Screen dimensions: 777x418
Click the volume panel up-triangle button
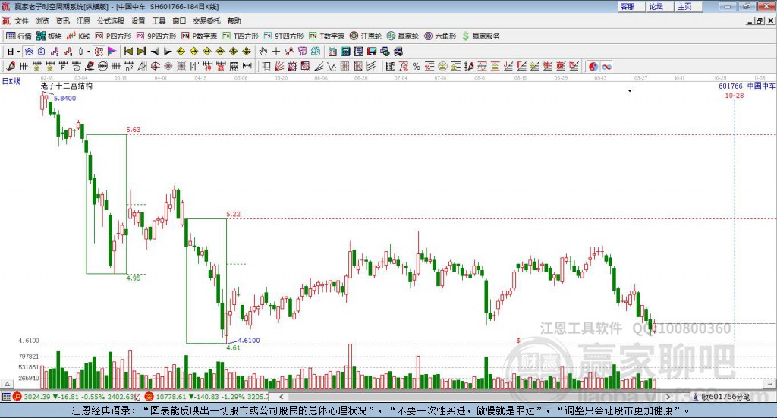7,384
